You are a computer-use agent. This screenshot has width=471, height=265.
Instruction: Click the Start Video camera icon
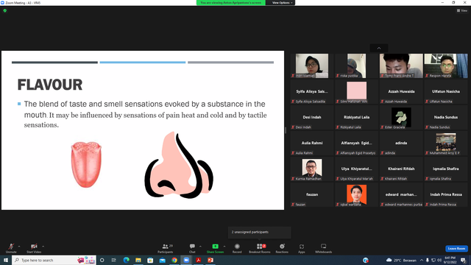[x=34, y=247]
